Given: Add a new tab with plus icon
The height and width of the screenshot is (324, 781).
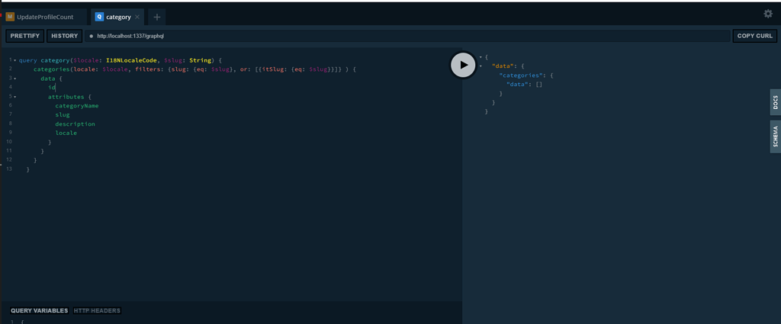Looking at the screenshot, I should (156, 17).
